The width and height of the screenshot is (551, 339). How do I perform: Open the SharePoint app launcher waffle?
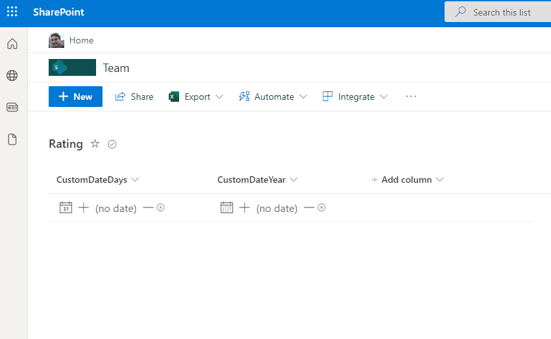pyautogui.click(x=12, y=12)
